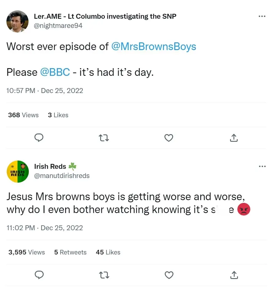Open the reply box for Irish Reds tweet
Screen dimensions: 272x287
pos(39,275)
